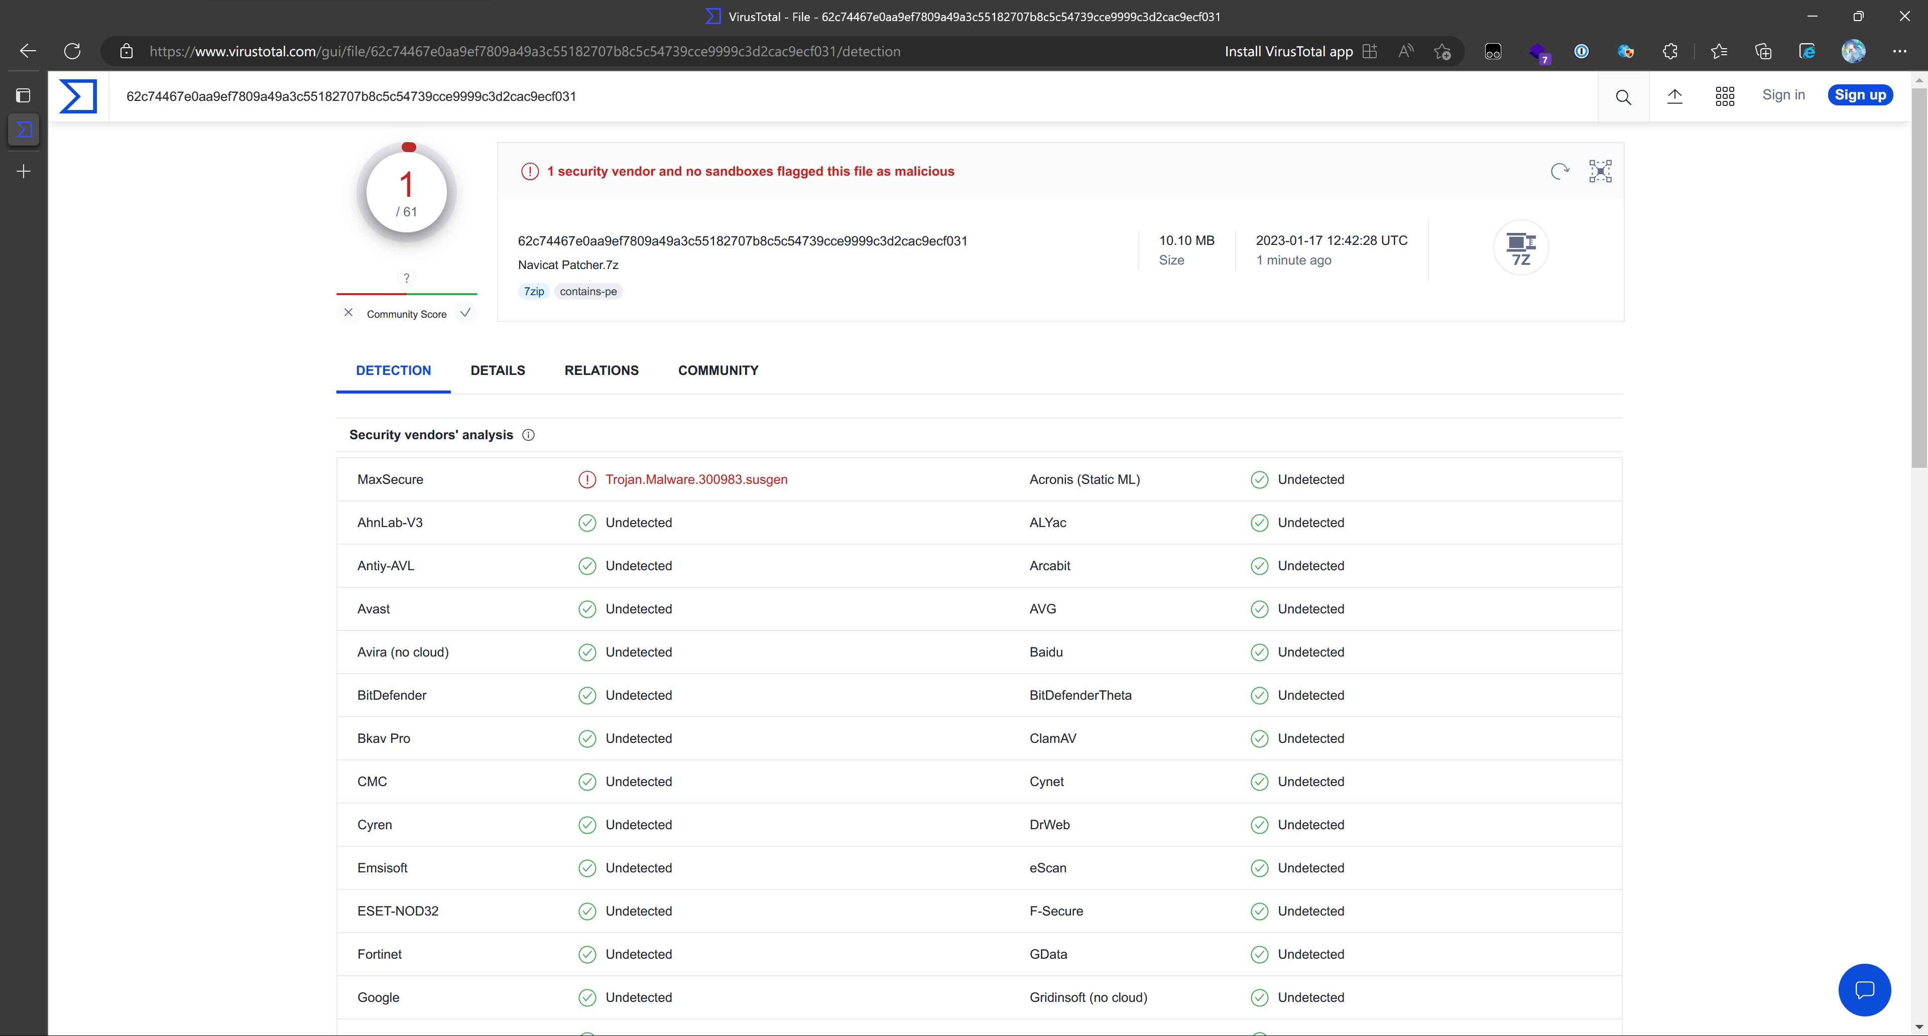Open read aloud icon in address bar
This screenshot has width=1928, height=1036.
(x=1406, y=51)
